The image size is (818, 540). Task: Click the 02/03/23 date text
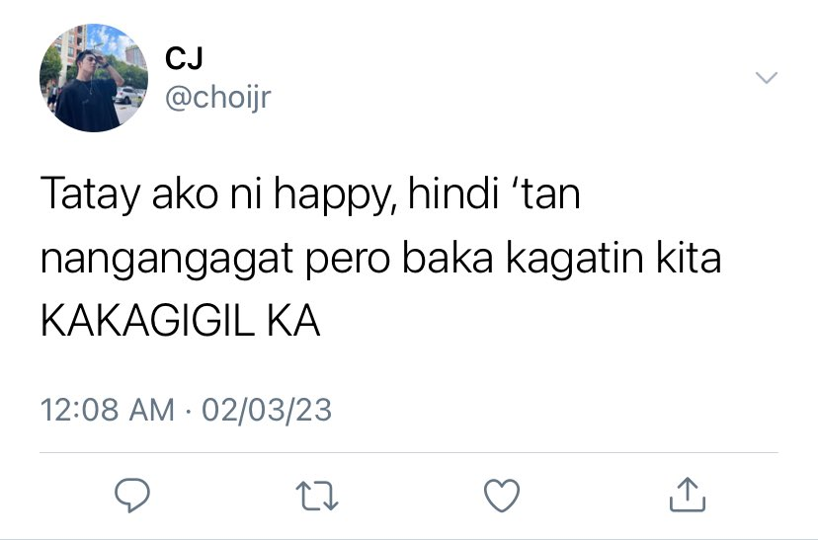click(x=267, y=409)
